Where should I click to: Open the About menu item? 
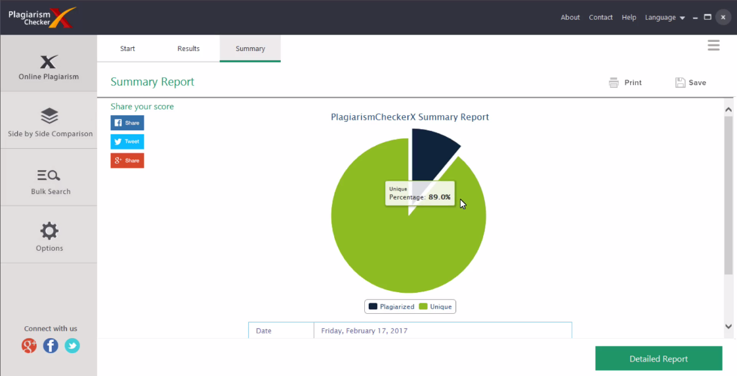(x=570, y=18)
